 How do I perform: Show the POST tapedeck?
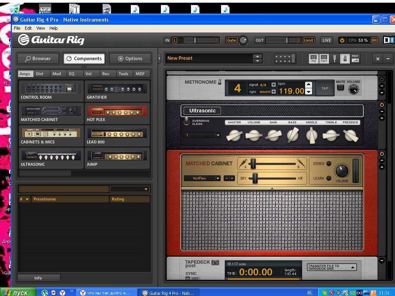[x=324, y=59]
